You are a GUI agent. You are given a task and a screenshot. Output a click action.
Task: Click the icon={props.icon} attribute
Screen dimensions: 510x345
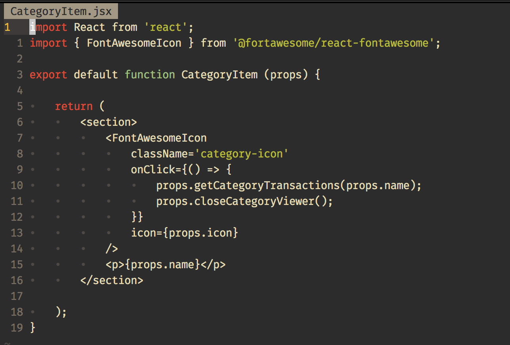tap(185, 233)
